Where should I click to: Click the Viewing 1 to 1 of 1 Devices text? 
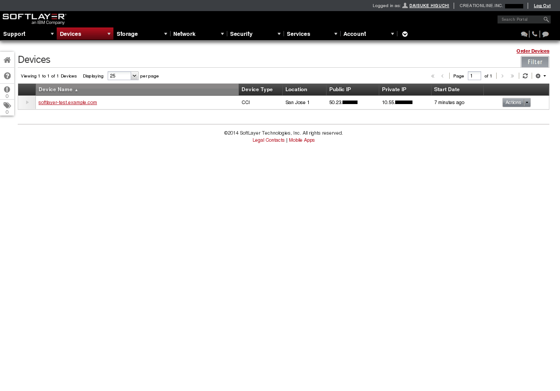pyautogui.click(x=49, y=76)
